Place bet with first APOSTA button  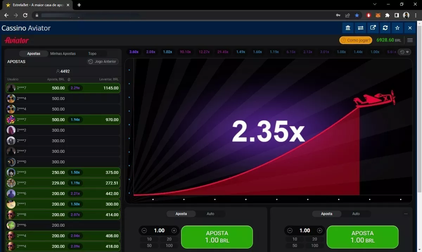[217, 237]
